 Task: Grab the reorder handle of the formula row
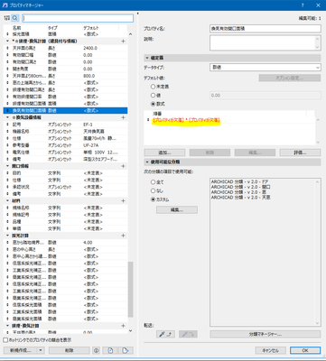point(148,120)
